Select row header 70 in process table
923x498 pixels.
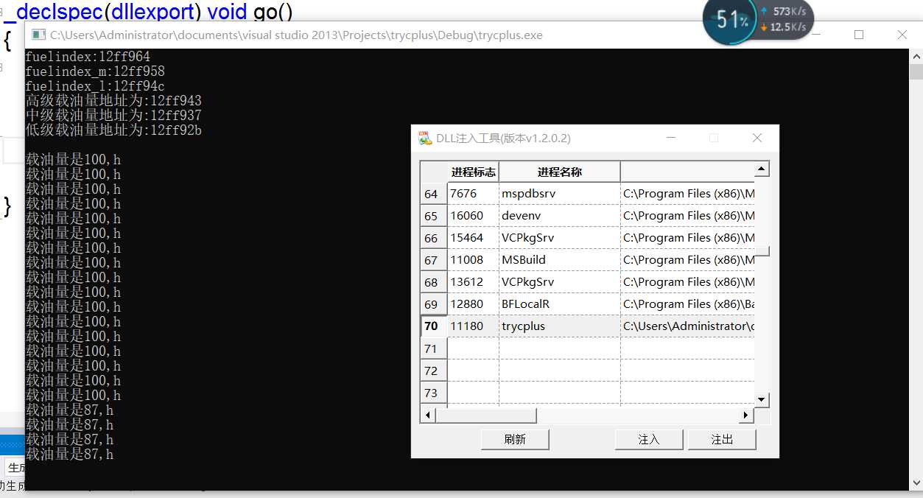434,326
